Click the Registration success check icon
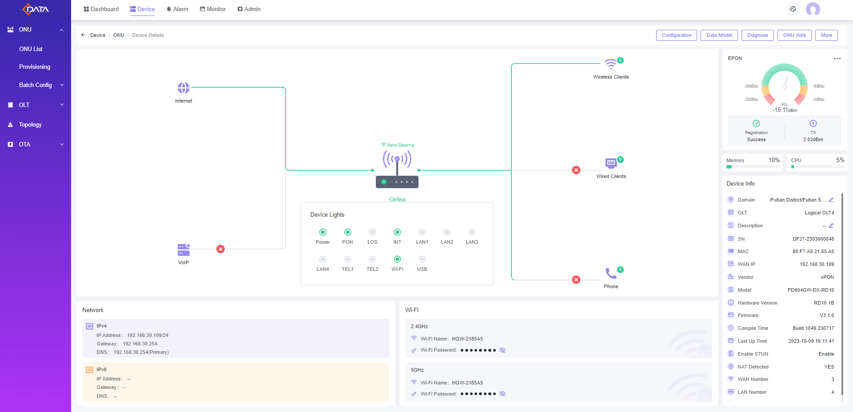 pyautogui.click(x=756, y=123)
